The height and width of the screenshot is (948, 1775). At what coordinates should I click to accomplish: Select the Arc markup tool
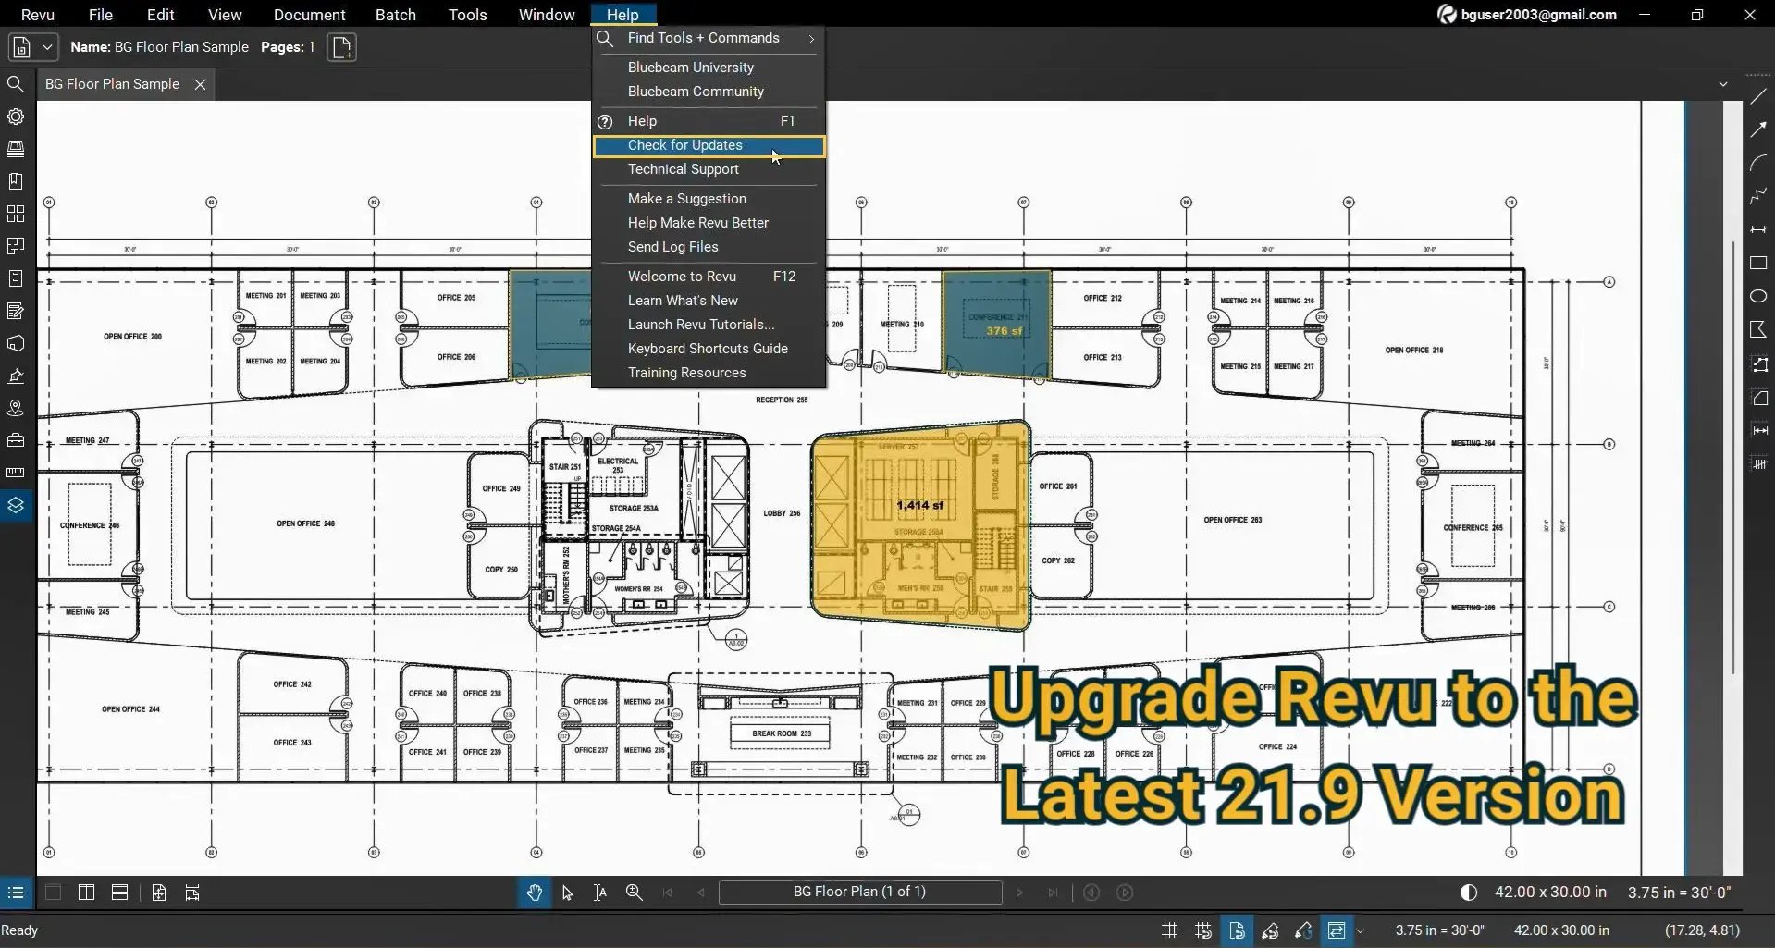(x=1758, y=163)
